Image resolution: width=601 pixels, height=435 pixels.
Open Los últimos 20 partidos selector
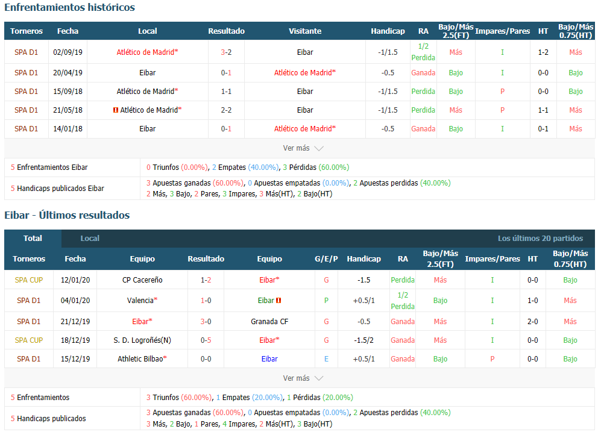coord(540,238)
